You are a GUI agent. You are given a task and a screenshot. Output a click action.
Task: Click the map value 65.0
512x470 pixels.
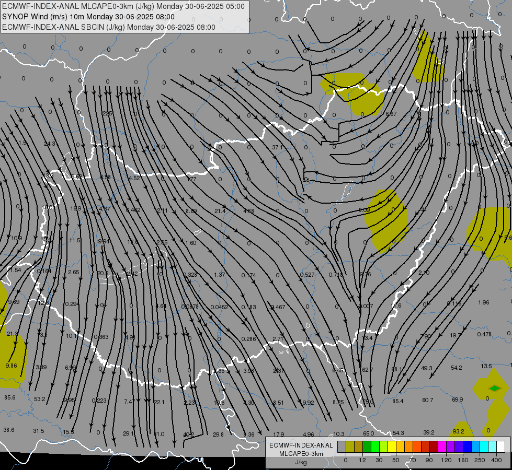point(368,434)
